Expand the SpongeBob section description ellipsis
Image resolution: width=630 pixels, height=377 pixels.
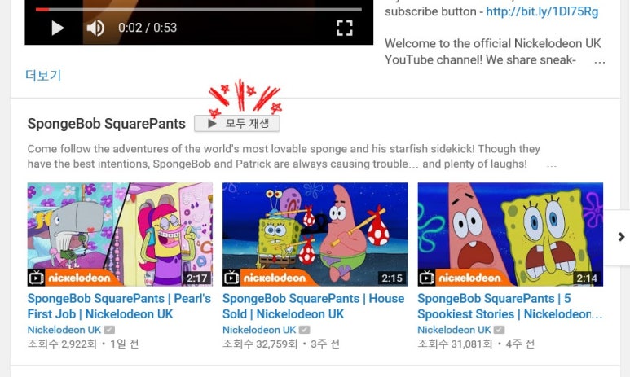click(552, 165)
